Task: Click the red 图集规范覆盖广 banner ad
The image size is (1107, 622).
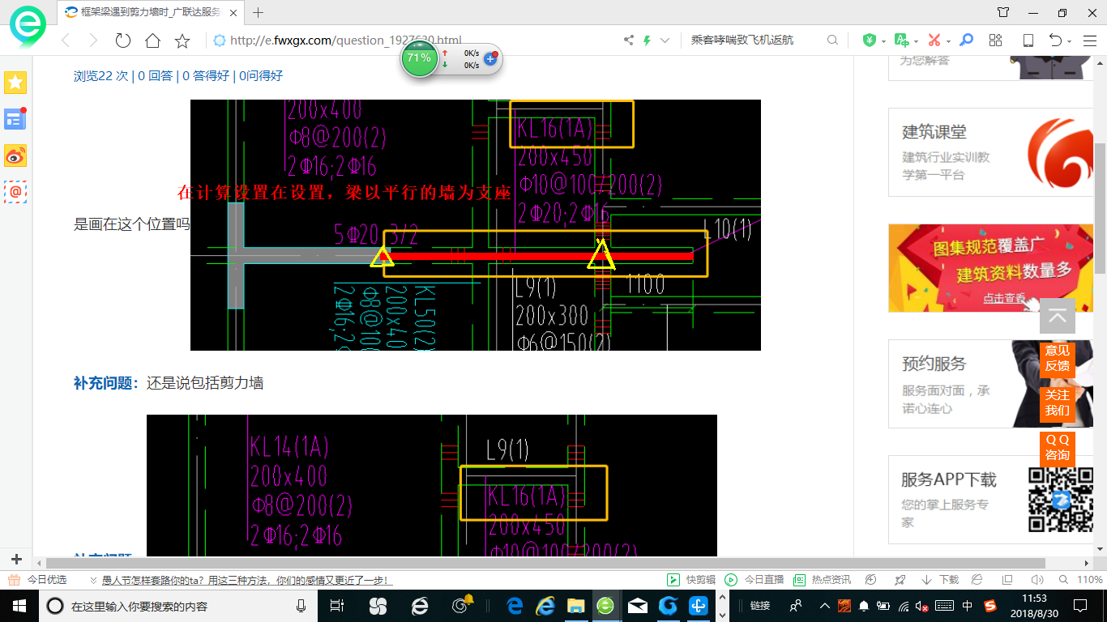Action: coord(991,268)
